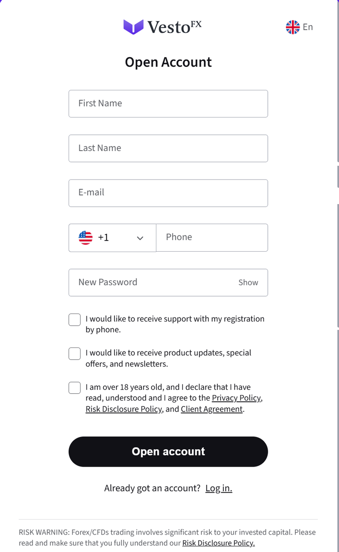
Task: Focus the Last Name field
Action: pos(168,148)
